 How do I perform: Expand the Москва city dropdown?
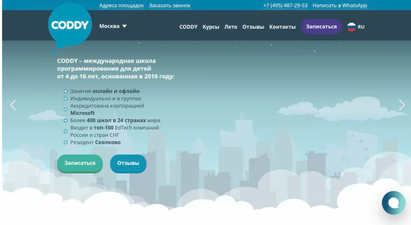[x=110, y=26]
